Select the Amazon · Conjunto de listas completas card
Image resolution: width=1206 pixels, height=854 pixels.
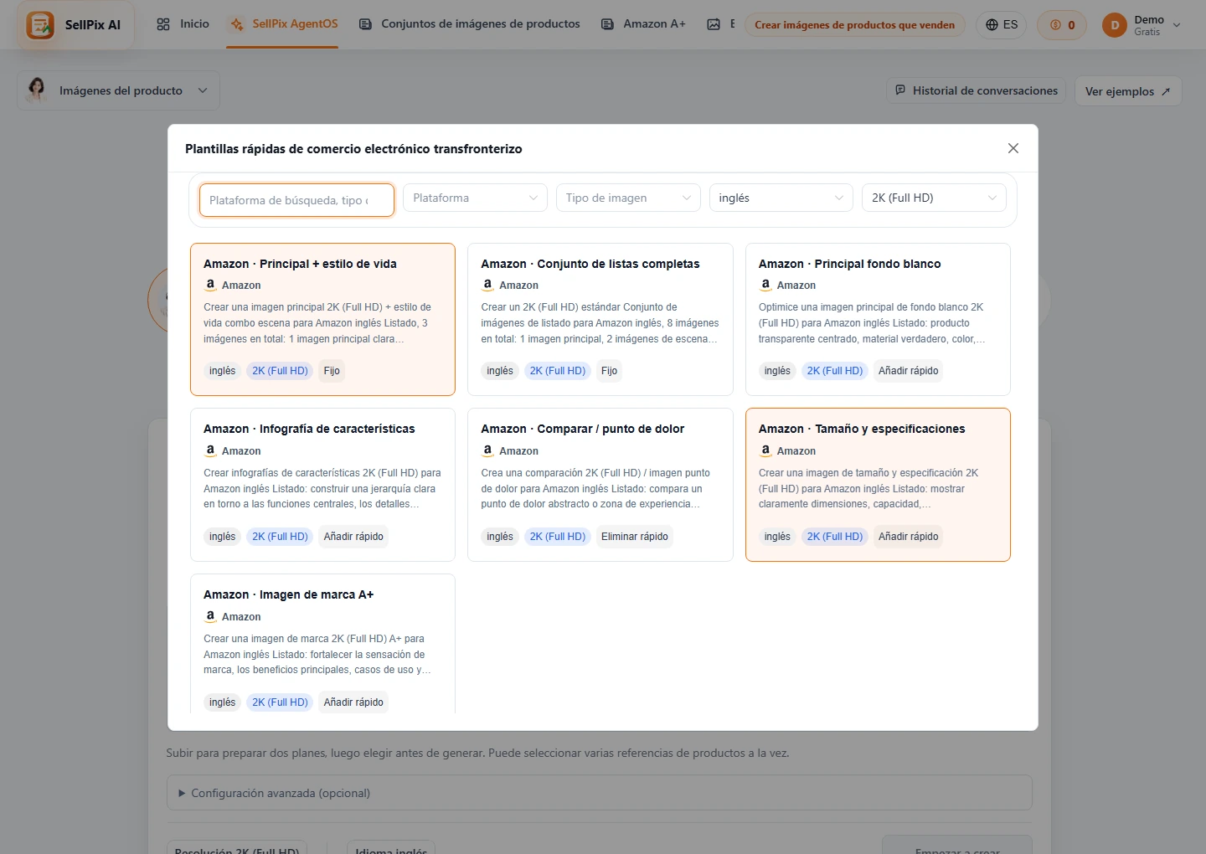pyautogui.click(x=600, y=319)
